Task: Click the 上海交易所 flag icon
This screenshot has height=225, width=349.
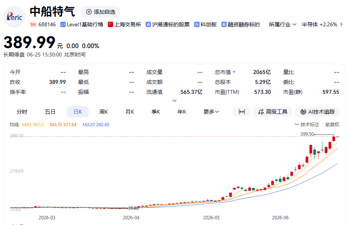Action: coord(110,24)
